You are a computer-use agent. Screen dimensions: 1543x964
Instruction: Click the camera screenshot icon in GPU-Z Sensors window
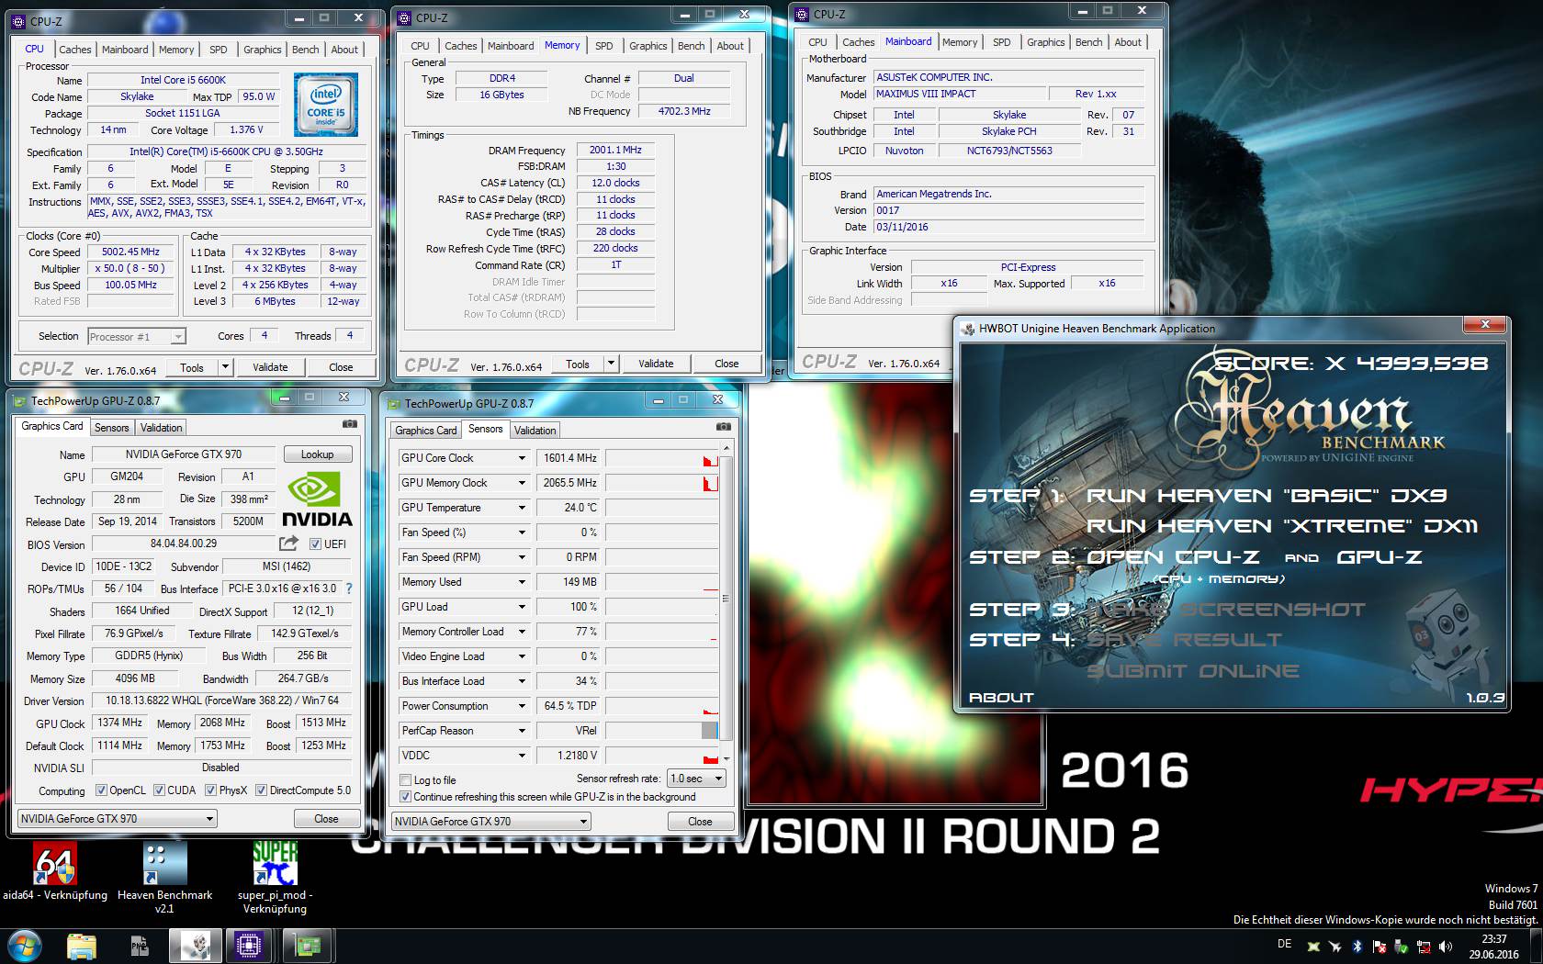(x=724, y=427)
